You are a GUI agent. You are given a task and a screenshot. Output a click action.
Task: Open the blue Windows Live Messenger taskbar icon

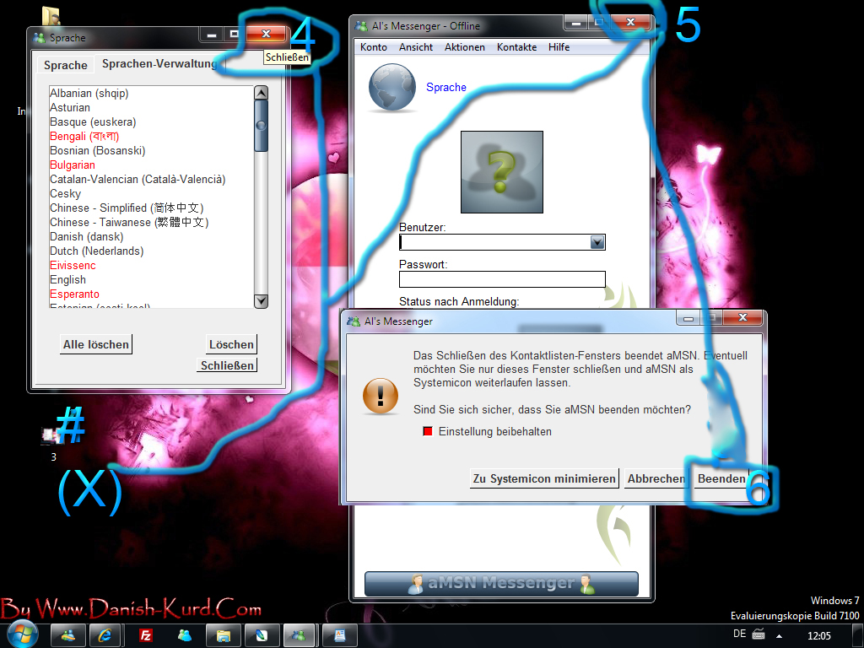(185, 635)
